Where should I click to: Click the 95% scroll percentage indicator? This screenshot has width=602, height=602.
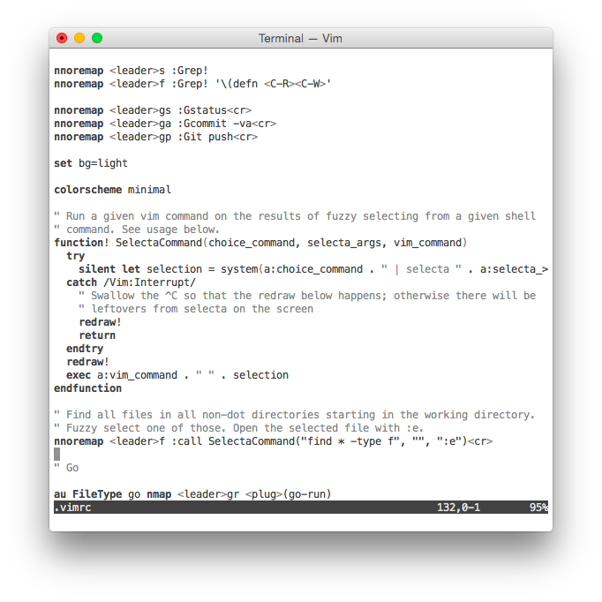538,508
